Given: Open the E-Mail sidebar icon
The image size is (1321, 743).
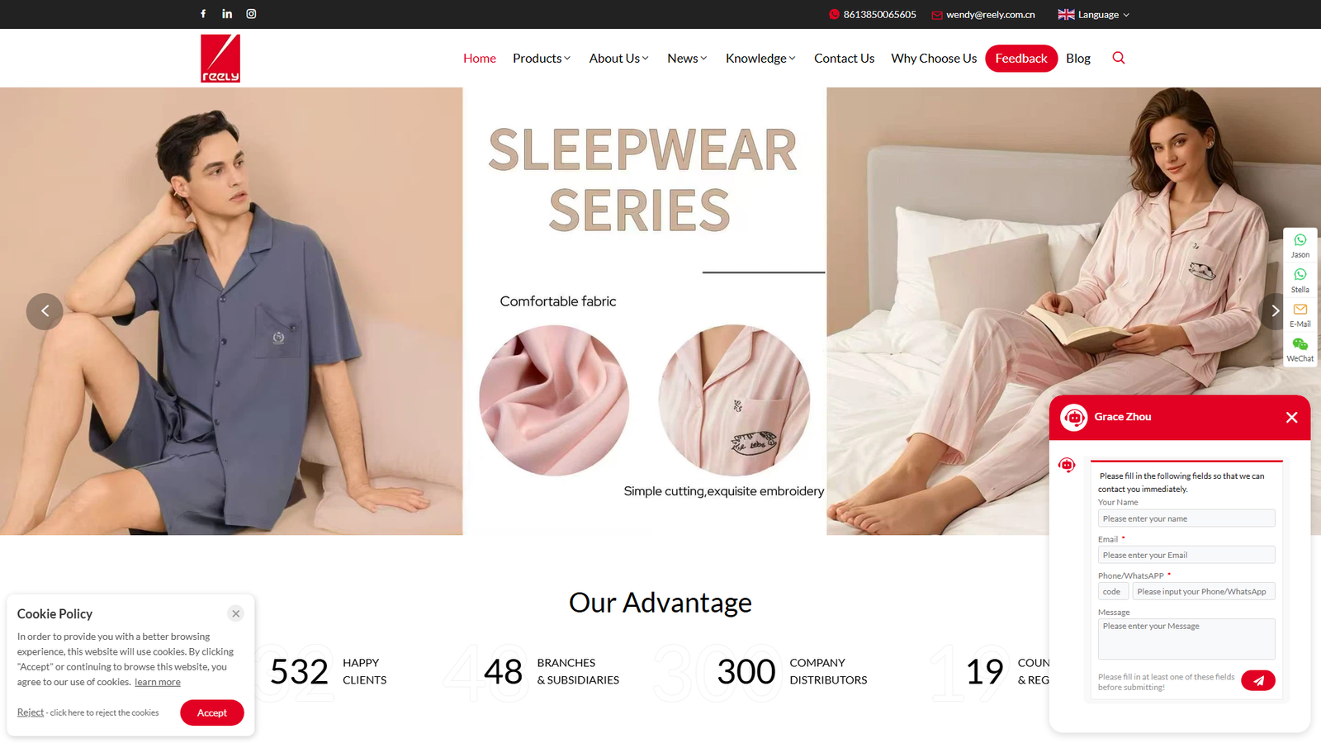Looking at the screenshot, I should (1300, 315).
